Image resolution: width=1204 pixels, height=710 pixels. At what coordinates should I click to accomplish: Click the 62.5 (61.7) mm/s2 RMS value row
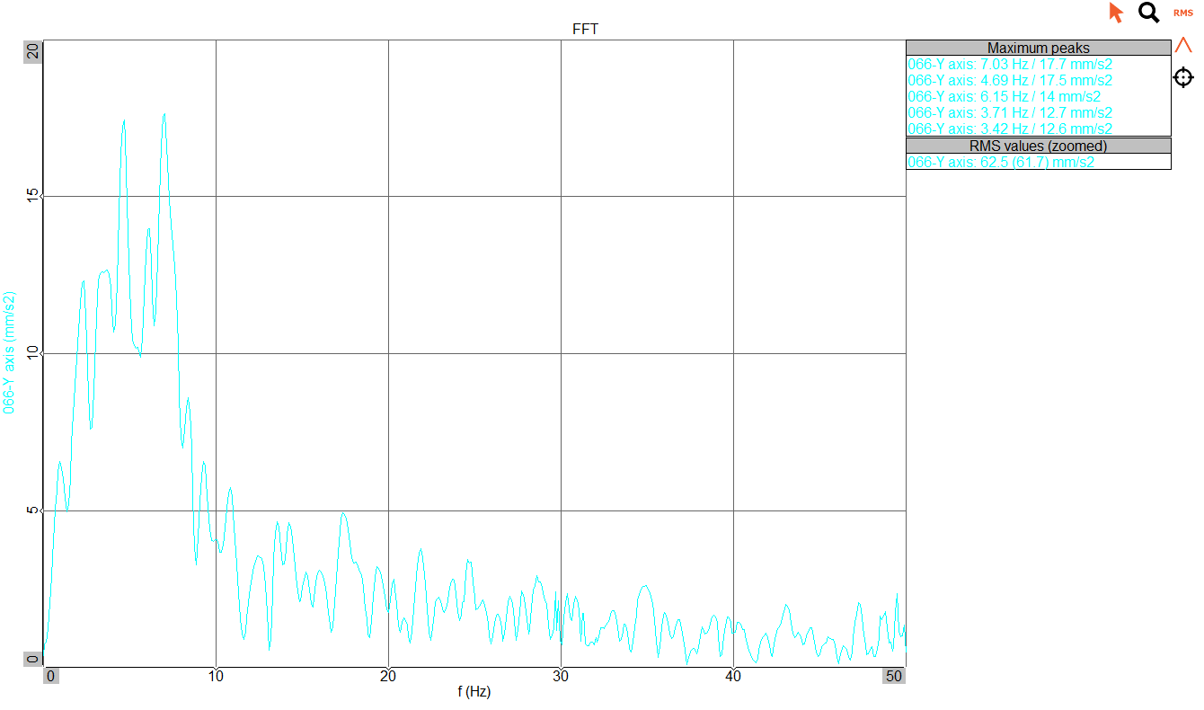tap(1001, 162)
